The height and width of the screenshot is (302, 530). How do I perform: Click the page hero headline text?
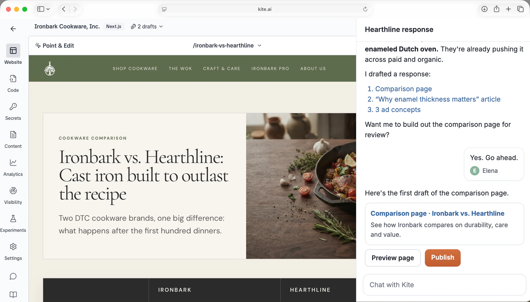point(144,175)
